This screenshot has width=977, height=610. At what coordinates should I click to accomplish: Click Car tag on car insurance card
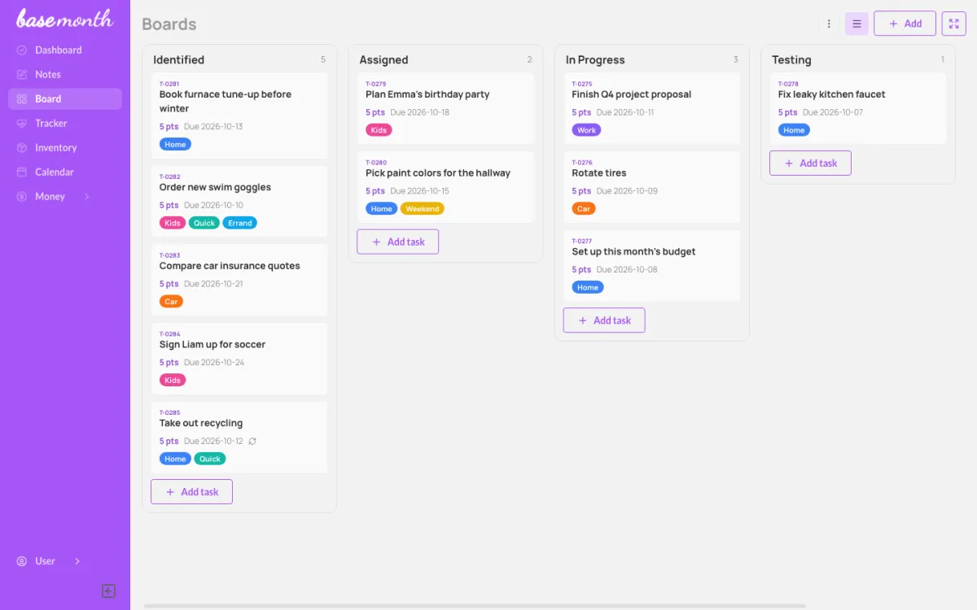(171, 302)
